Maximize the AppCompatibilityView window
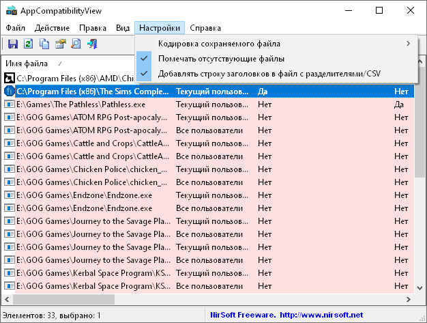Screen dimensions: 427x323 click(379, 11)
